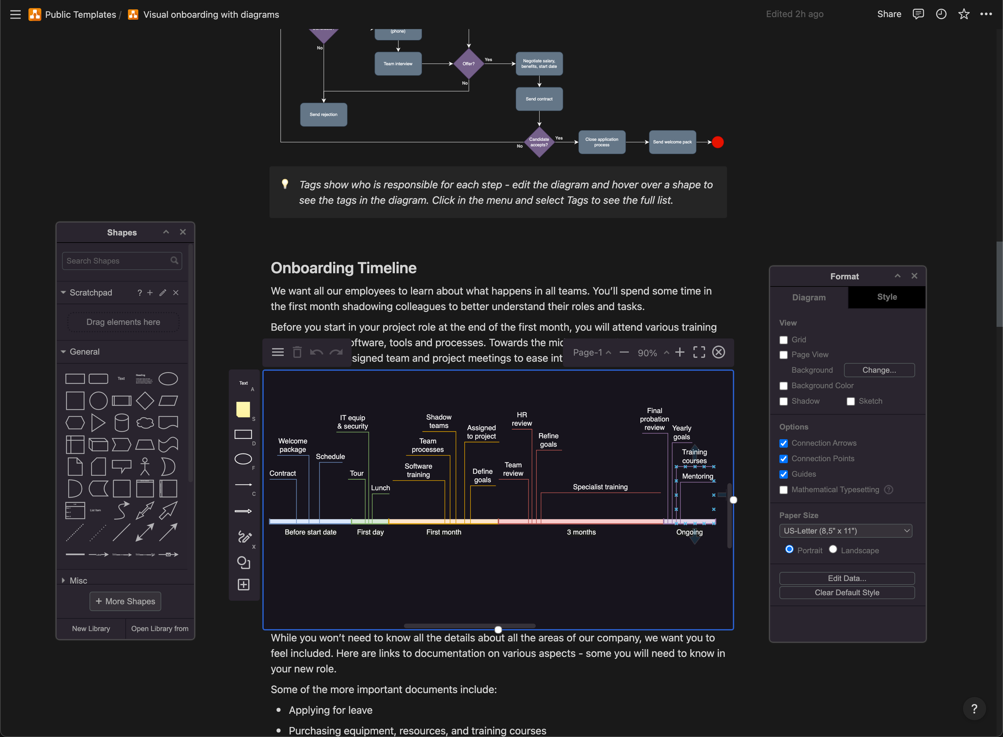Undo the last diagram change
Viewport: 1003px width, 737px height.
pyautogui.click(x=316, y=352)
